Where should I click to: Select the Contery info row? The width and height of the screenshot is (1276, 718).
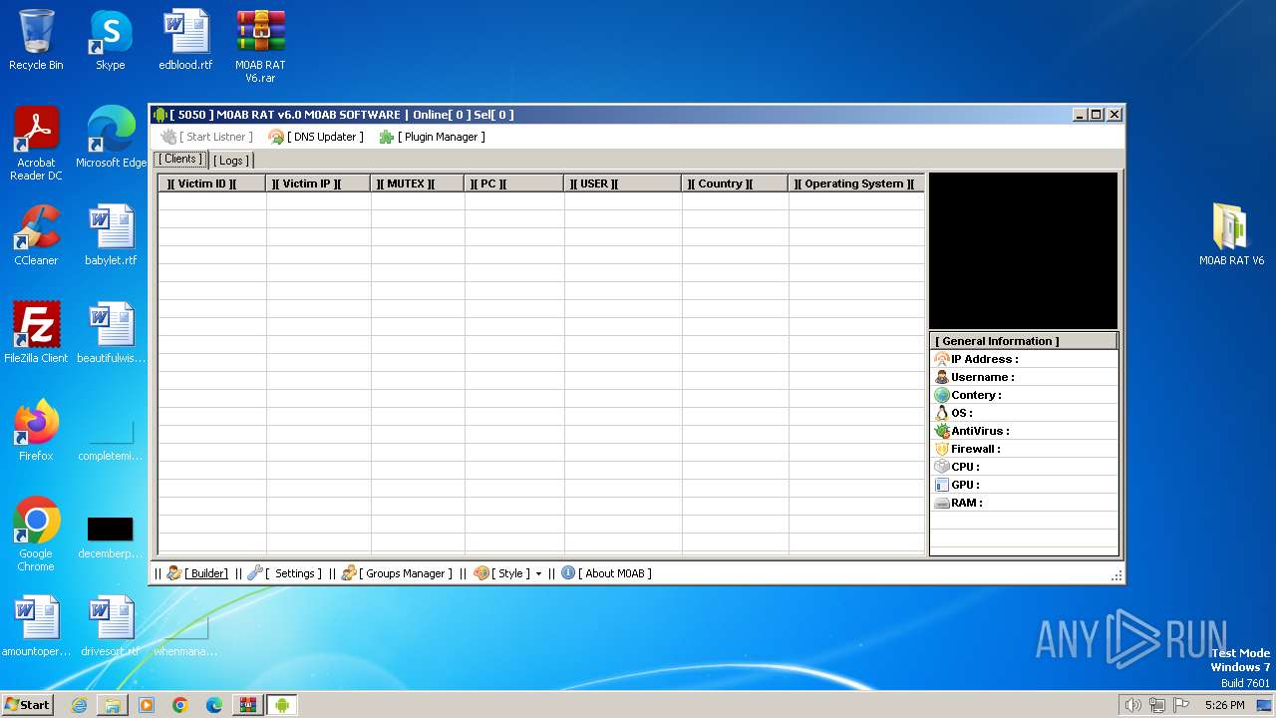[1024, 395]
